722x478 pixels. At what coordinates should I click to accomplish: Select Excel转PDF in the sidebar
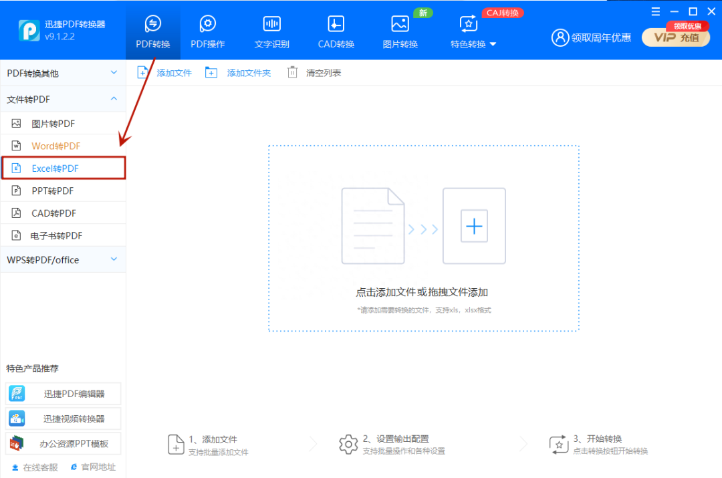63,168
